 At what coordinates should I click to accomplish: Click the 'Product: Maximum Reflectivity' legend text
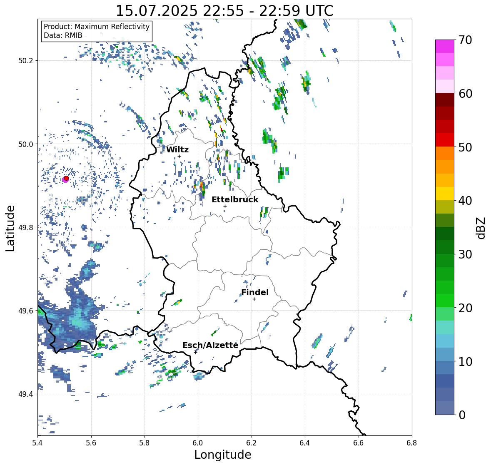[97, 27]
